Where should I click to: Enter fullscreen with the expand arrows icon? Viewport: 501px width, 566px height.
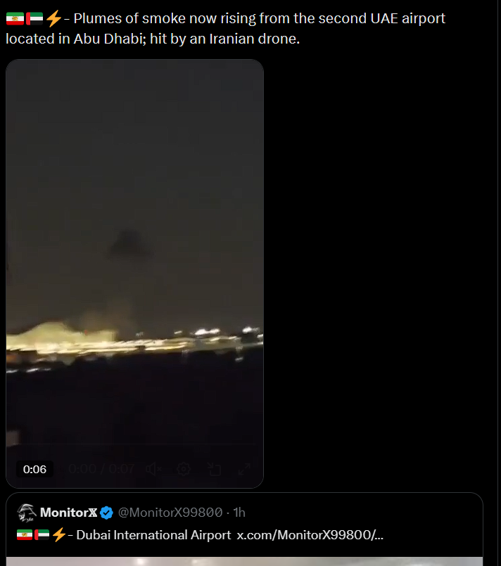click(x=244, y=469)
